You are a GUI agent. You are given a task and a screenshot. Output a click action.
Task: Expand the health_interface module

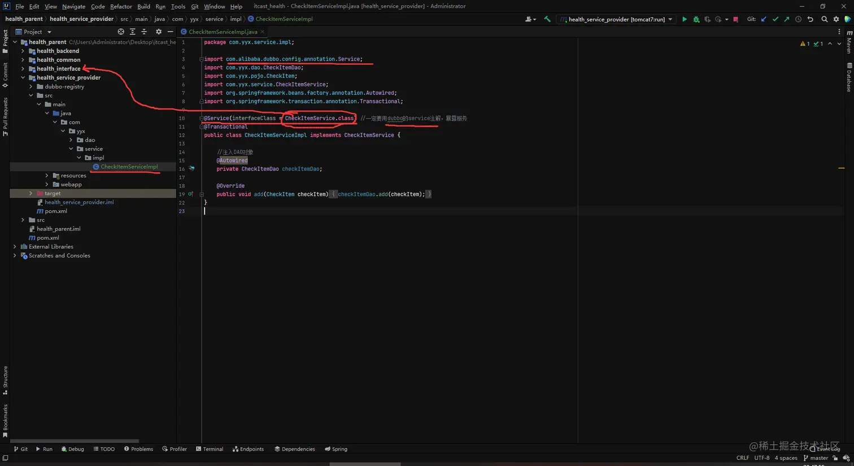(23, 69)
